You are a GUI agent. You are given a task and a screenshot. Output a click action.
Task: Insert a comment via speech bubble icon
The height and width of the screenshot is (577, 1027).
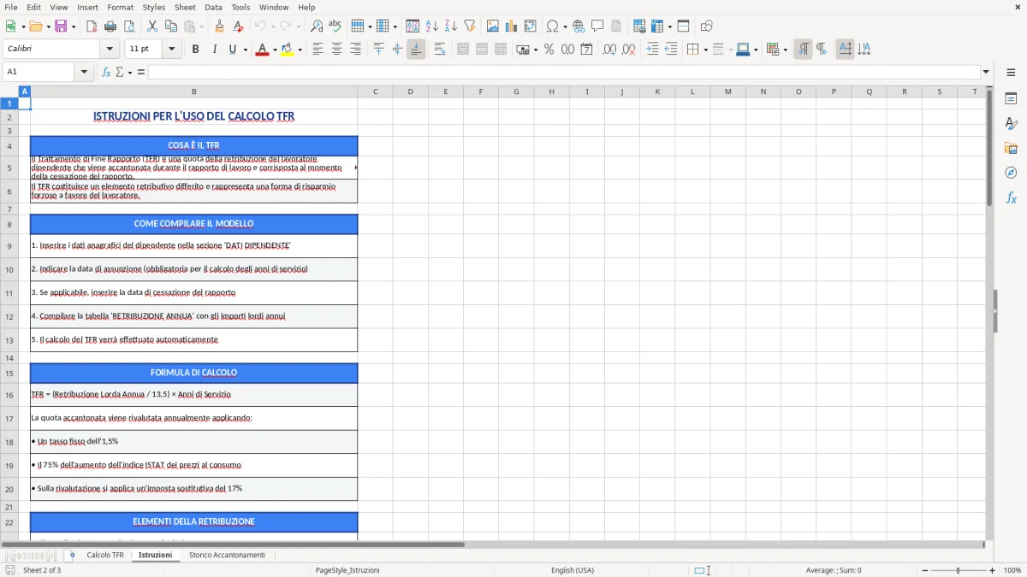coord(597,26)
